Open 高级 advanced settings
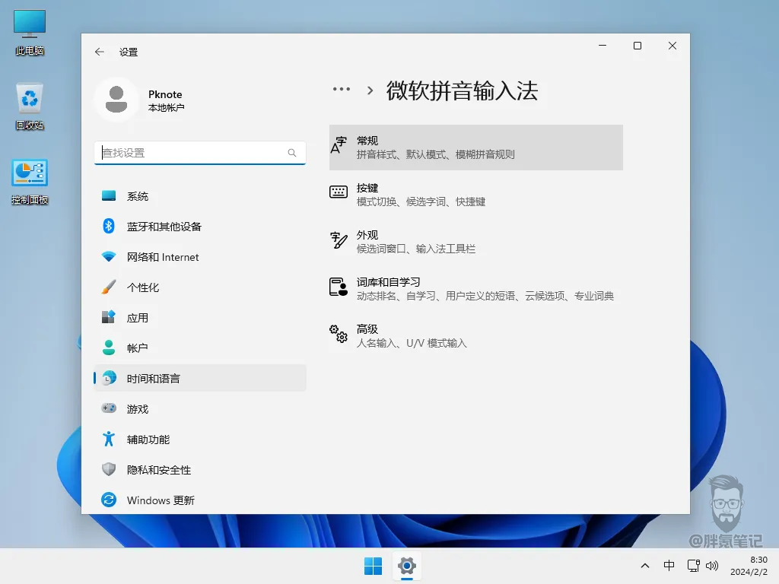Image resolution: width=779 pixels, height=584 pixels. [x=476, y=336]
